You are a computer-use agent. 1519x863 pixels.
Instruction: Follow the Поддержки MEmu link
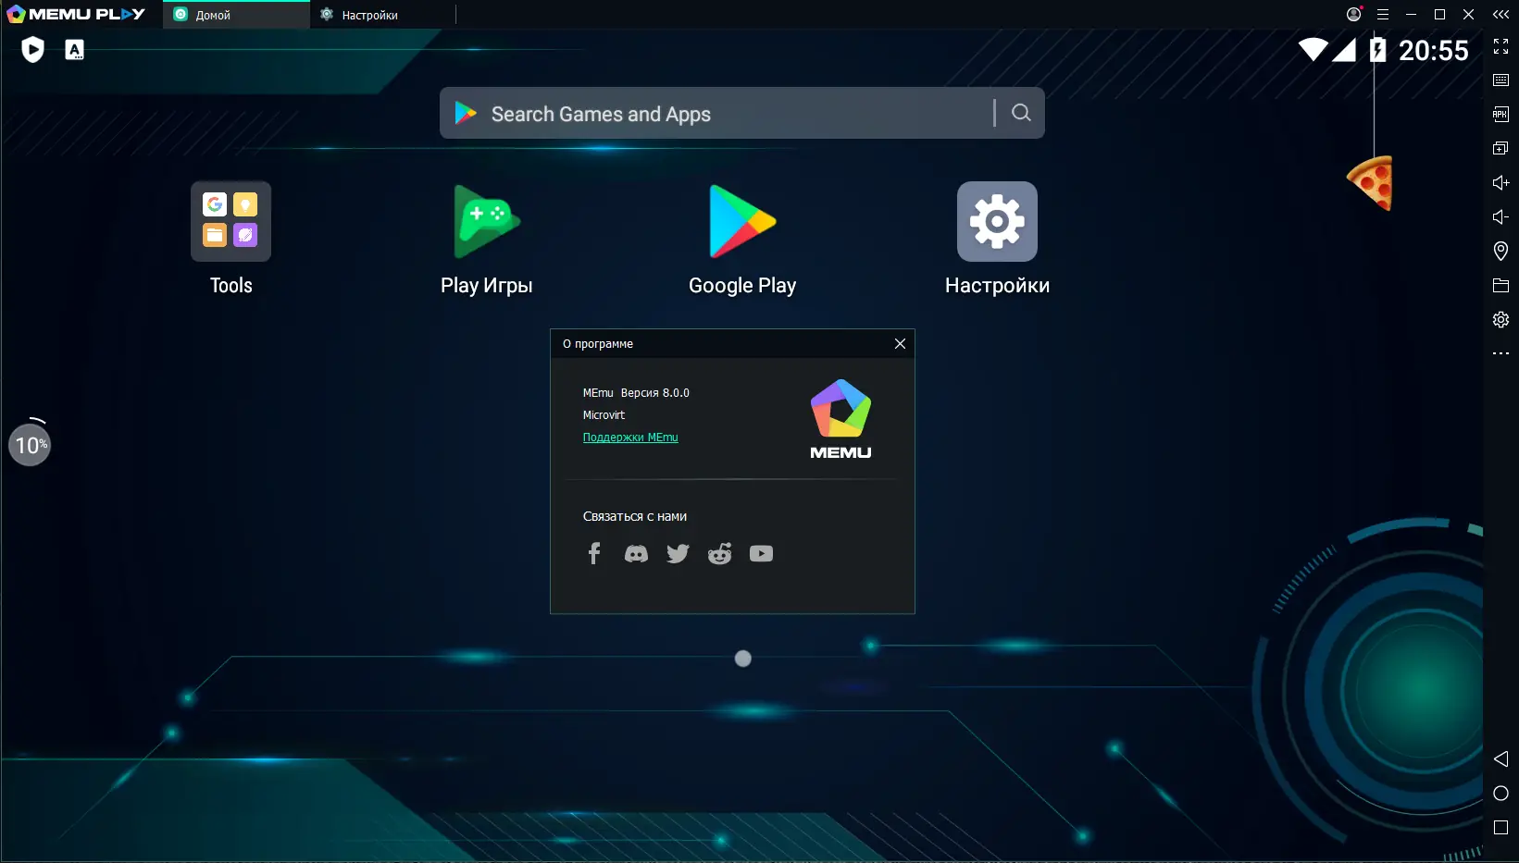tap(630, 437)
